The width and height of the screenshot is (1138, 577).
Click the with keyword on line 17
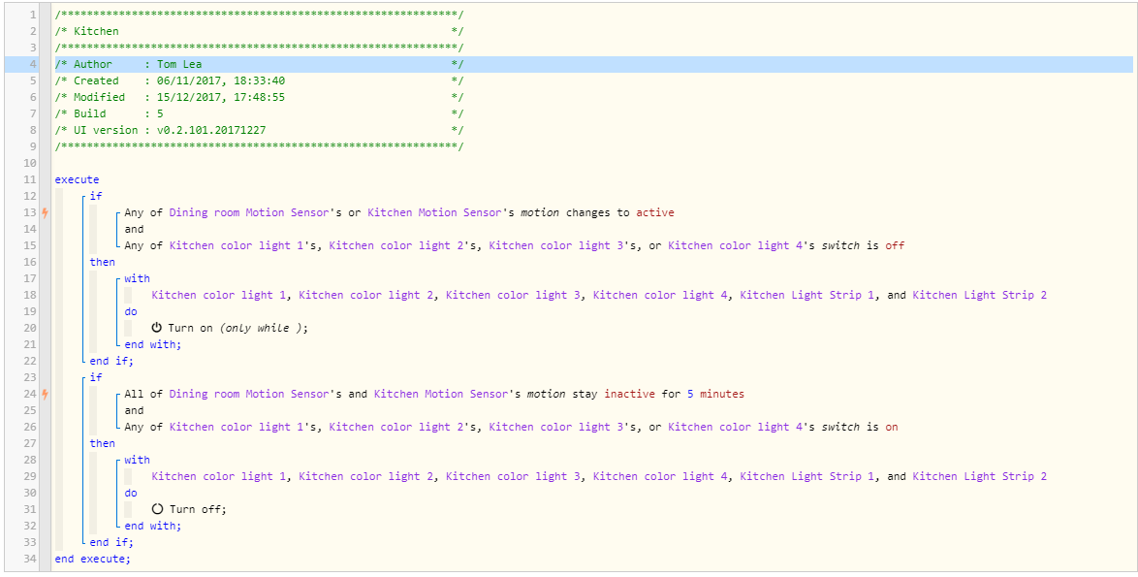point(138,278)
